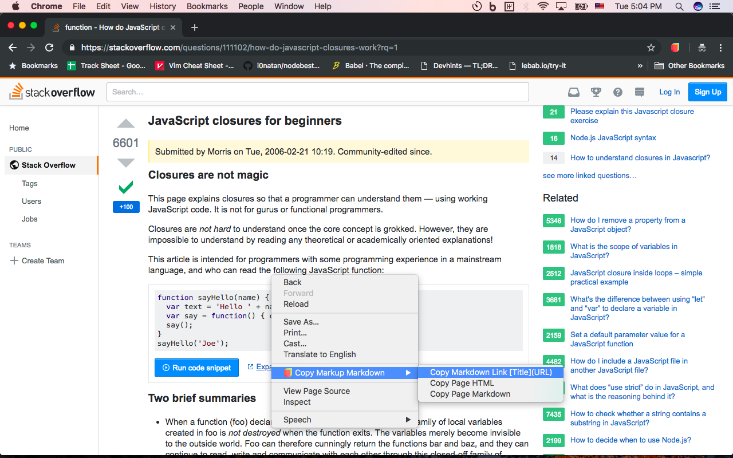Choose View Page Source
Viewport: 733px width, 458px height.
point(345,391)
